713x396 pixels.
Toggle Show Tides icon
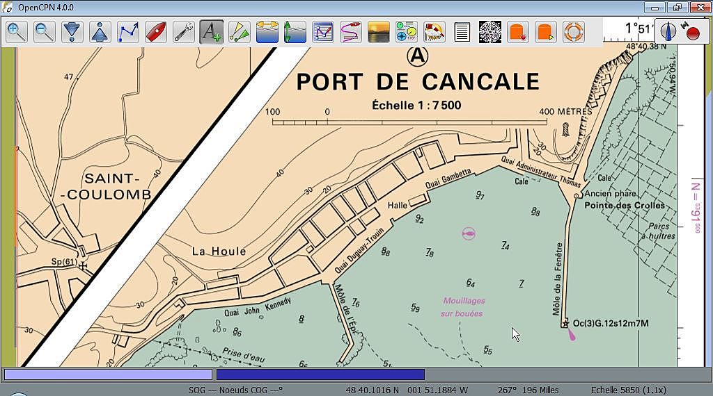(295, 32)
